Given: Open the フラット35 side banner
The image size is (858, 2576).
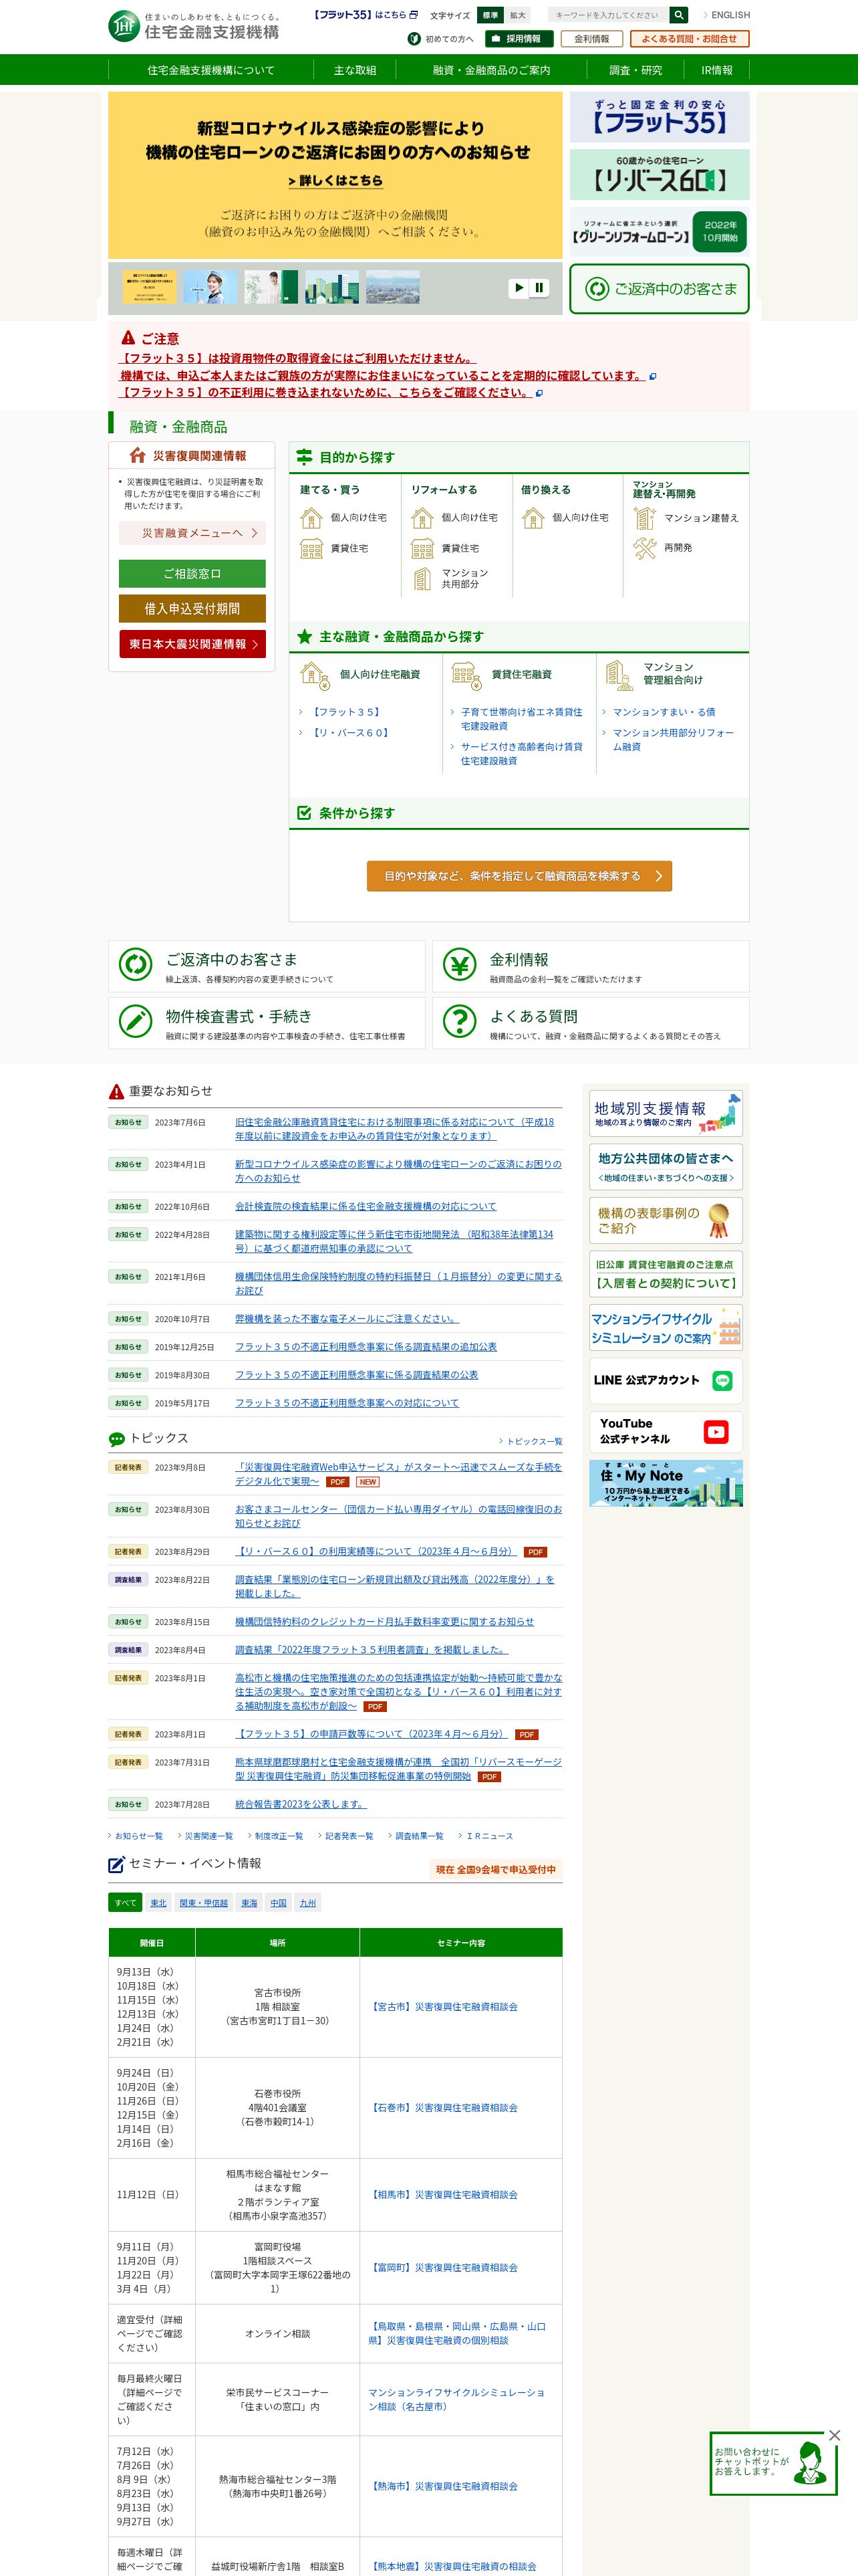Looking at the screenshot, I should [x=660, y=117].
